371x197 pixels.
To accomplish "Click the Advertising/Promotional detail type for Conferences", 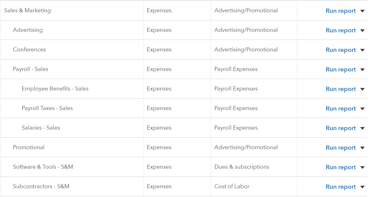I will pyautogui.click(x=246, y=50).
